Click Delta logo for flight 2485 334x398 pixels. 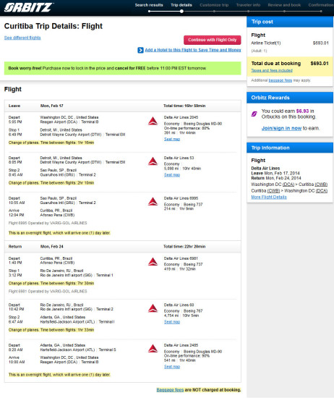tap(153, 349)
